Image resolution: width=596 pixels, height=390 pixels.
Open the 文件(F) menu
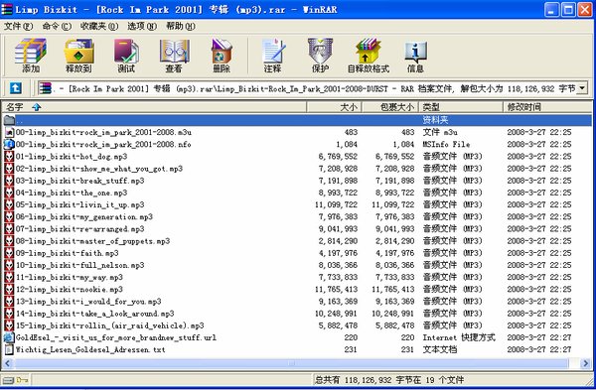tap(18, 26)
